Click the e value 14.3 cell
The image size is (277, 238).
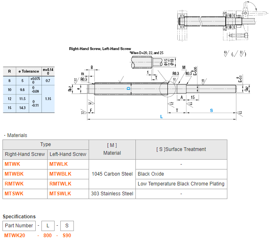click(x=23, y=108)
